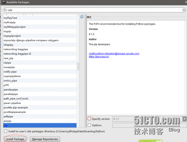
Task: Select the mypypiproject package
Action: pos(40,36)
